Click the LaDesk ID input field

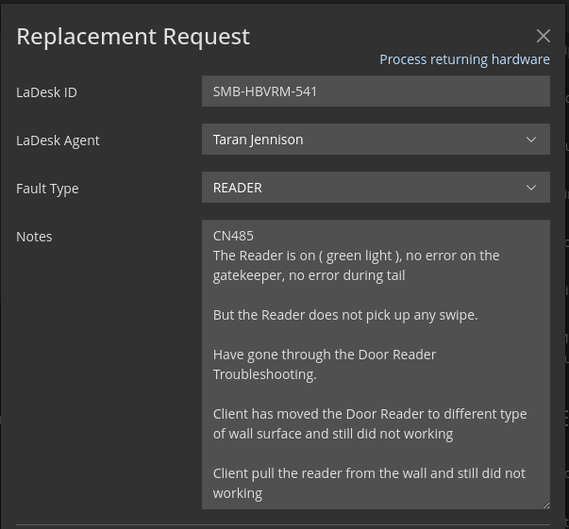tap(375, 91)
